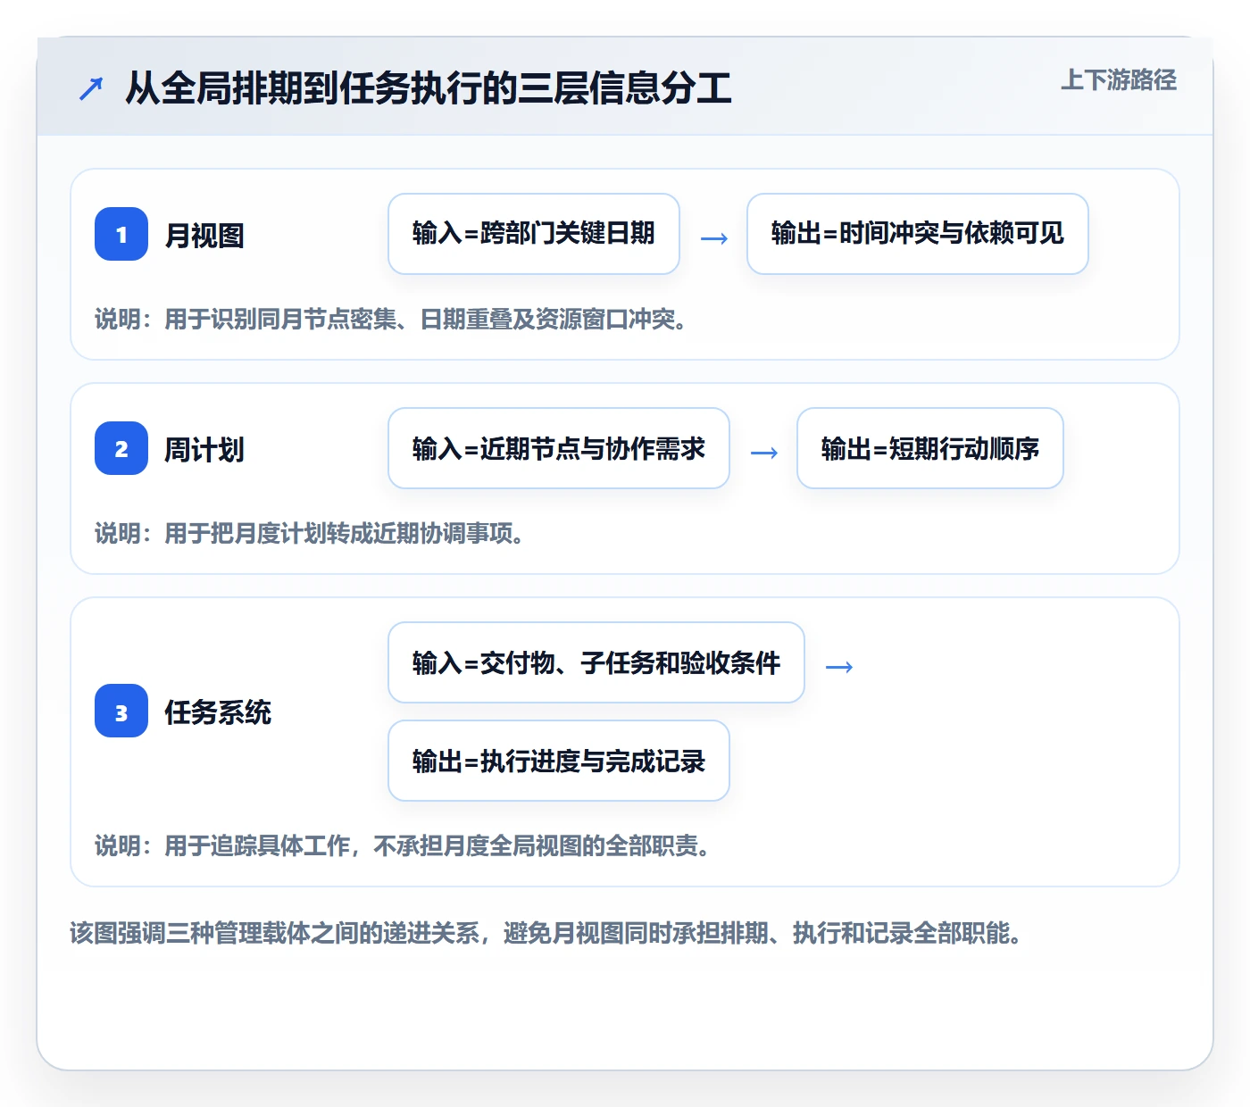The image size is (1250, 1107).
Task: Click the footer sentence starting 该图强调三种管理载体
Action: click(546, 933)
